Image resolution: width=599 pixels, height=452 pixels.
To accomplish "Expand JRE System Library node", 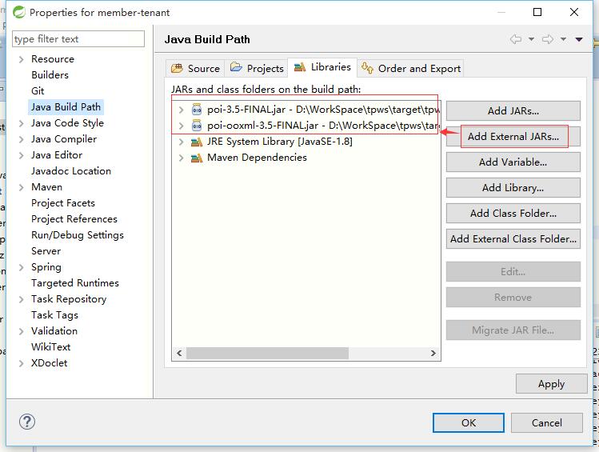I will (x=181, y=142).
